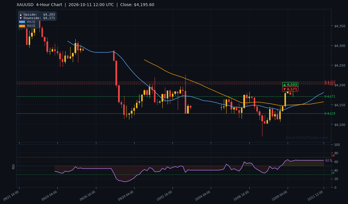
Task: Click the orange MA50 legend swatch
Action: 22,26
